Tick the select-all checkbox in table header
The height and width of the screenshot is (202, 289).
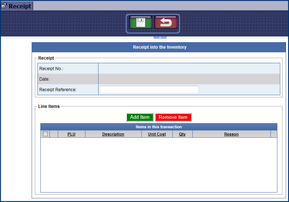pos(45,134)
